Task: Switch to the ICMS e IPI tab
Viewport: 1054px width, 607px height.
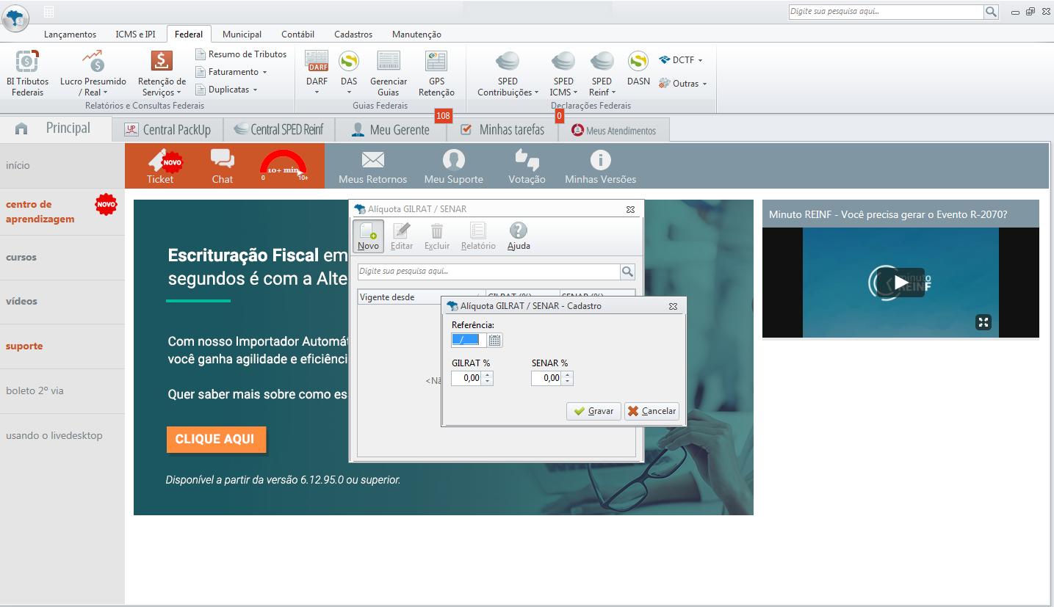Action: point(135,34)
